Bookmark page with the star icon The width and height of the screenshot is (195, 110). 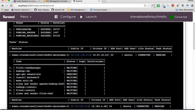tap(148, 5)
